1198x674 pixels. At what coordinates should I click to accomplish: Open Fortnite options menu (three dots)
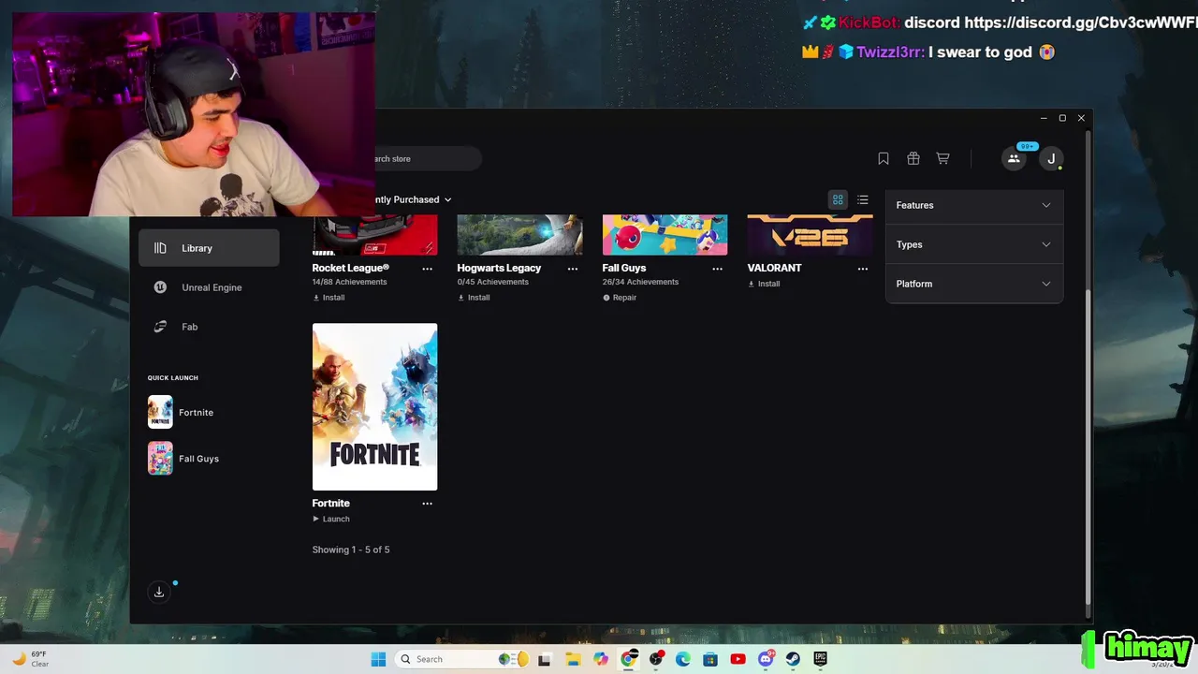pos(427,504)
